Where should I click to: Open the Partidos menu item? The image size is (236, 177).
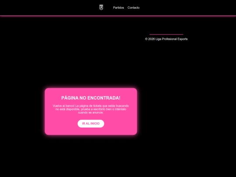(x=118, y=8)
